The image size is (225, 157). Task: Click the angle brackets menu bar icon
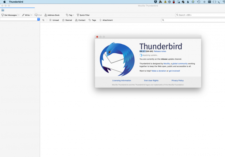tap(214, 2)
